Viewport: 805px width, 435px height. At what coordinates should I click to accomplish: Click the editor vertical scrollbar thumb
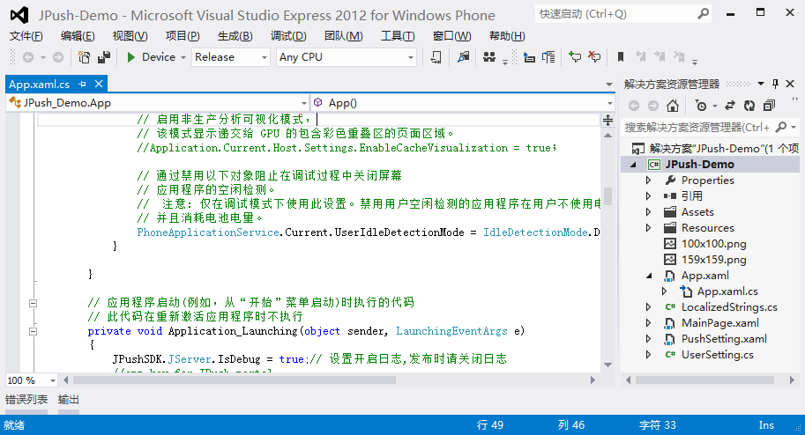coord(607,196)
